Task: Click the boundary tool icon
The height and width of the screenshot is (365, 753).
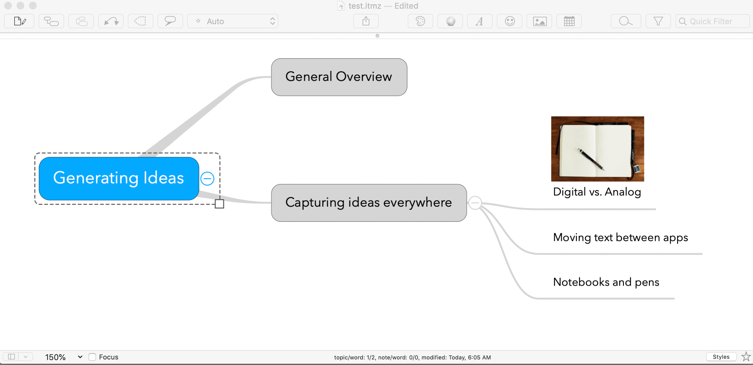Action: coord(141,21)
